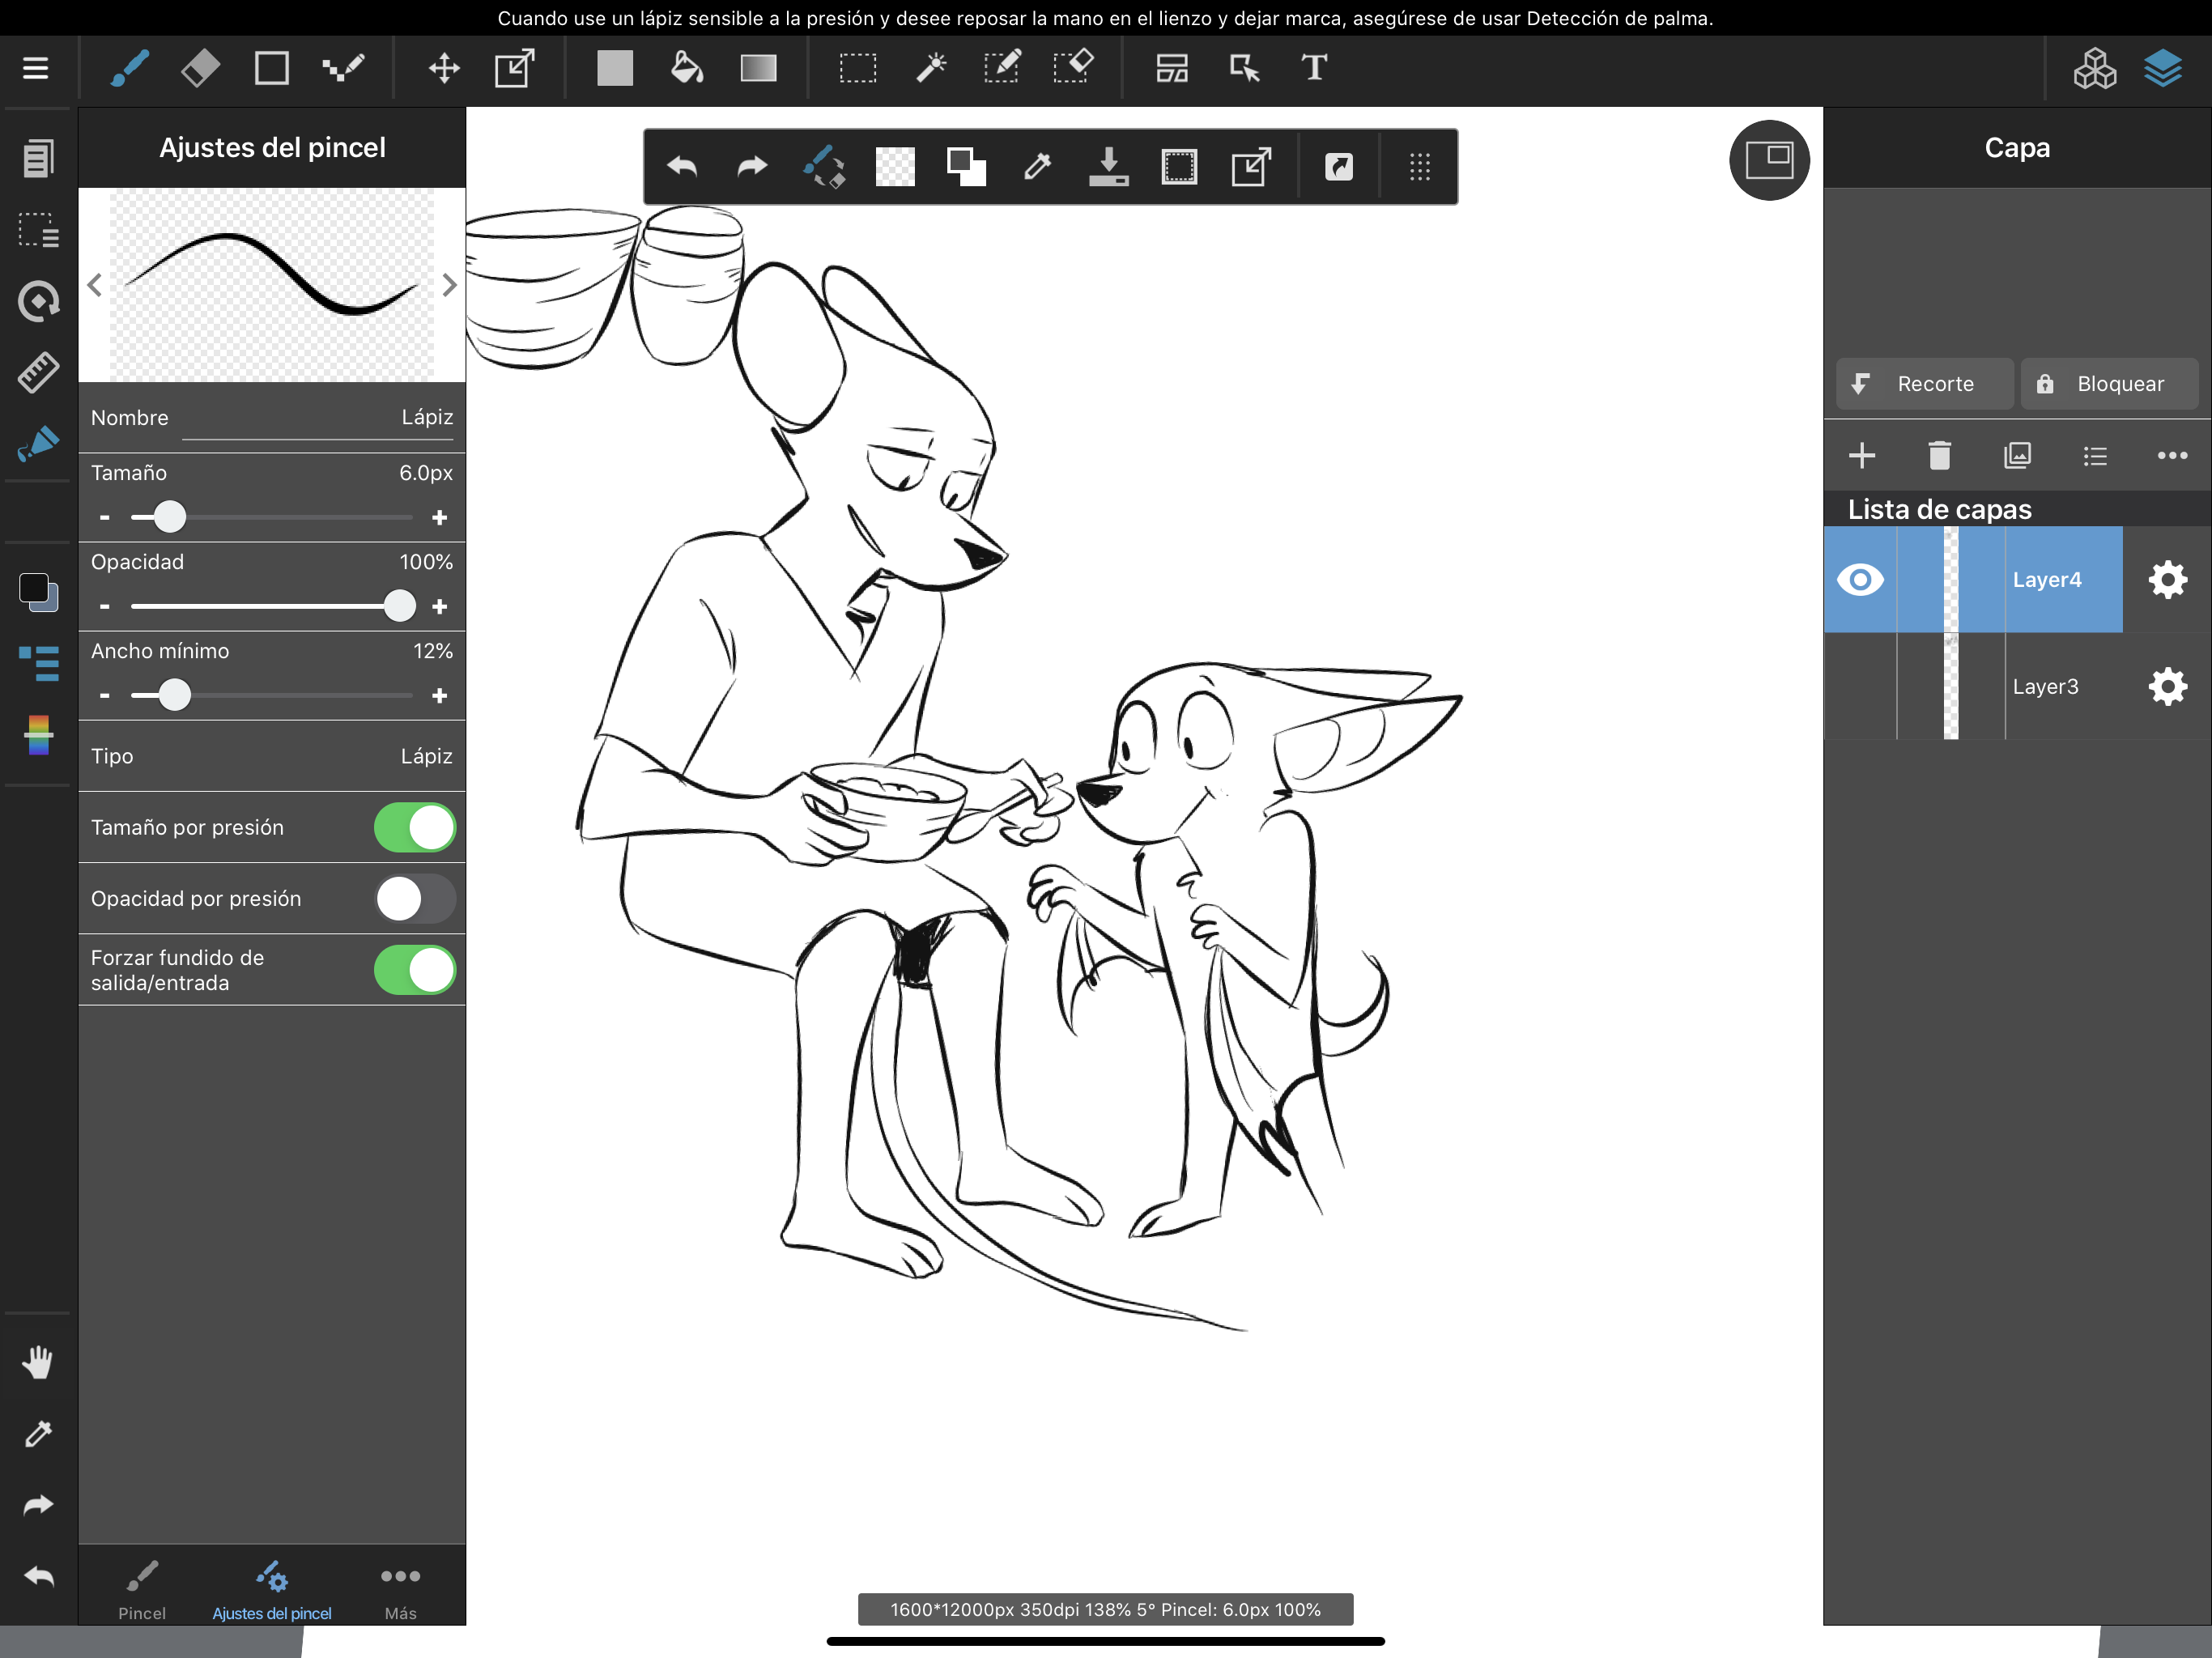Viewport: 2212px width, 1658px height.
Task: Pick the Gradient tool
Action: [x=758, y=68]
